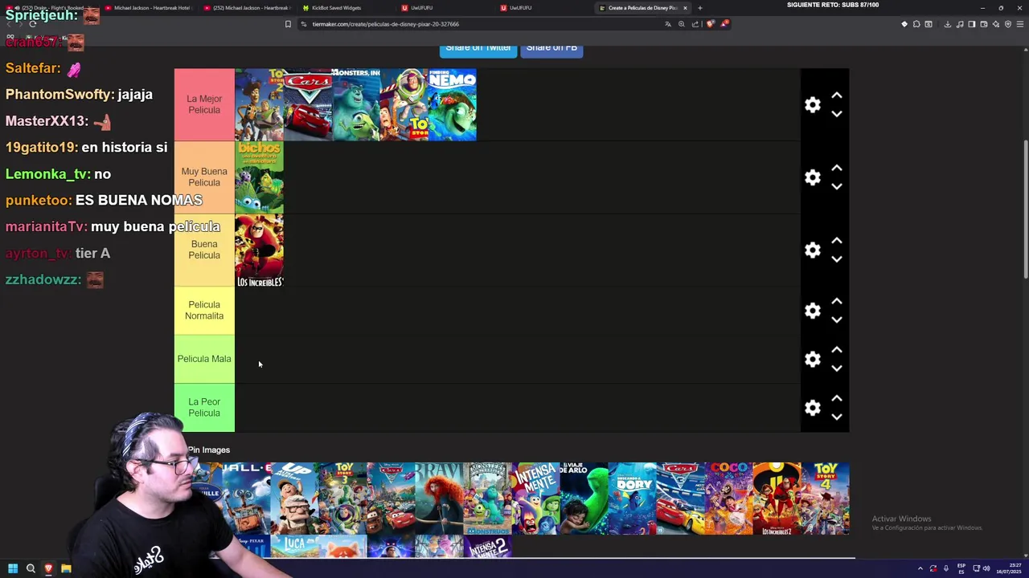Pick the Los Increíbles 2 poster

click(x=777, y=499)
